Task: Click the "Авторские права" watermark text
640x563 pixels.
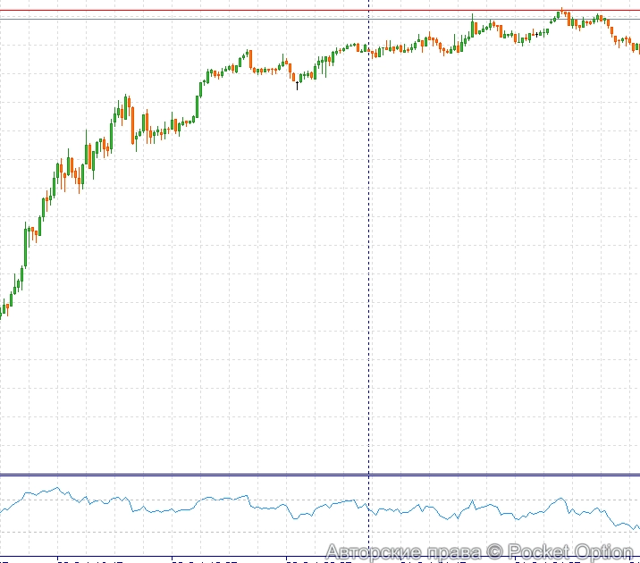Action: pyautogui.click(x=403, y=552)
